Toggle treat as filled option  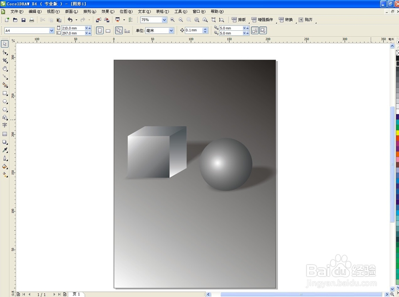pyautogui.click(x=255, y=31)
